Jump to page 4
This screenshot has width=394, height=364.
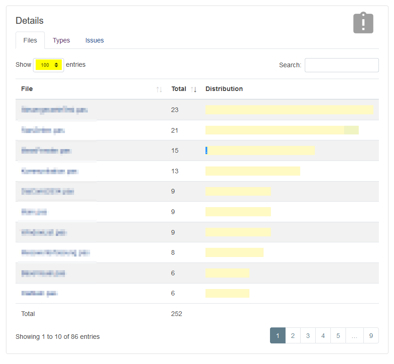click(x=323, y=336)
